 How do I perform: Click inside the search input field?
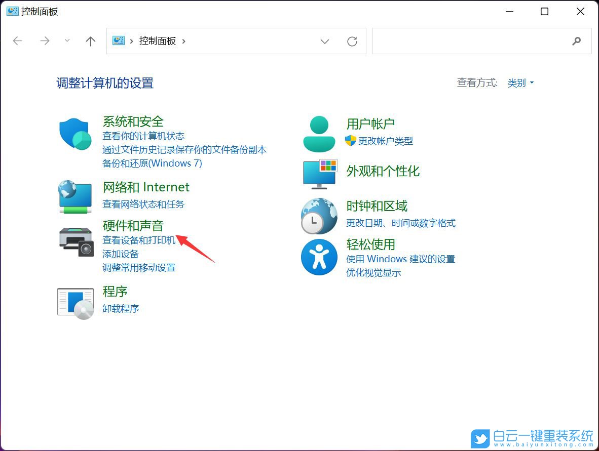471,41
